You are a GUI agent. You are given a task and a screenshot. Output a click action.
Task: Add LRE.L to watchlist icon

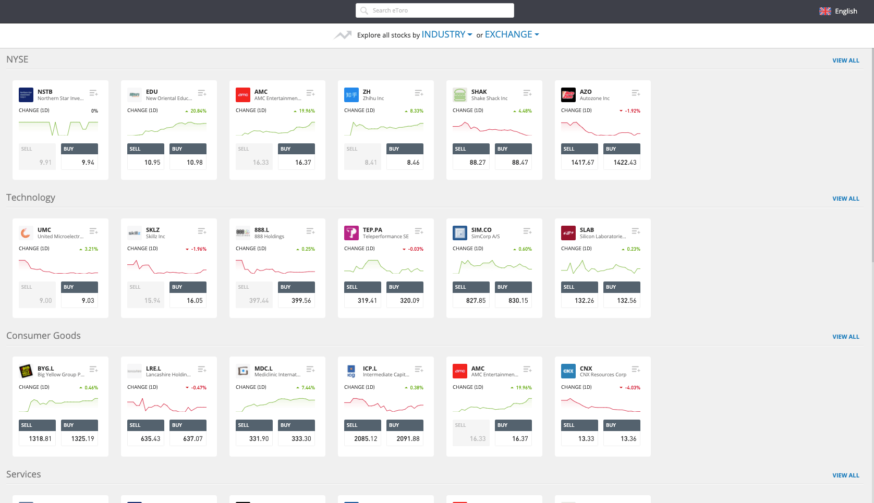pos(202,369)
